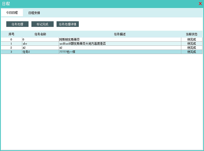Image resolution: width=204 pixels, height=151 pixels.
Task: Click the description starting with asdfasdf
Action: click(x=83, y=44)
